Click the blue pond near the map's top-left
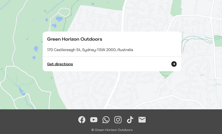 tap(59, 19)
